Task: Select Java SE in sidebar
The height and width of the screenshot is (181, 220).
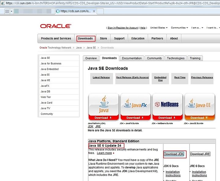Action: click(59, 58)
